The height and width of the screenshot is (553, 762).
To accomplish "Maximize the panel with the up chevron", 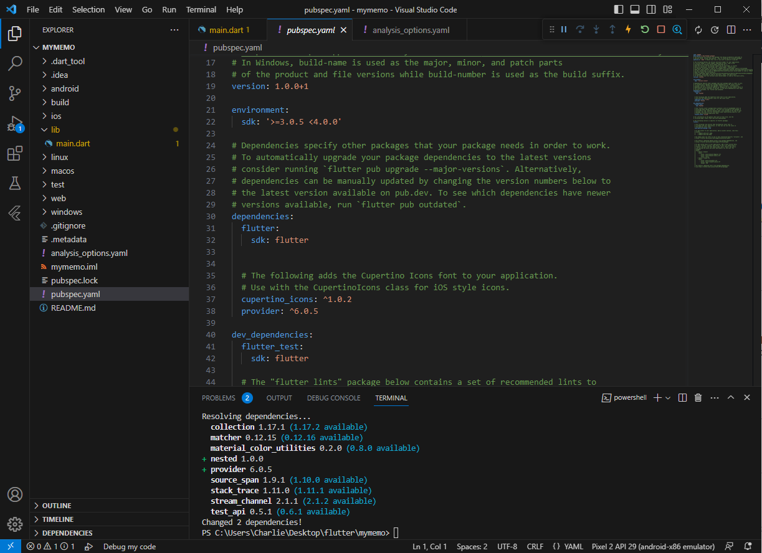I will (x=731, y=397).
